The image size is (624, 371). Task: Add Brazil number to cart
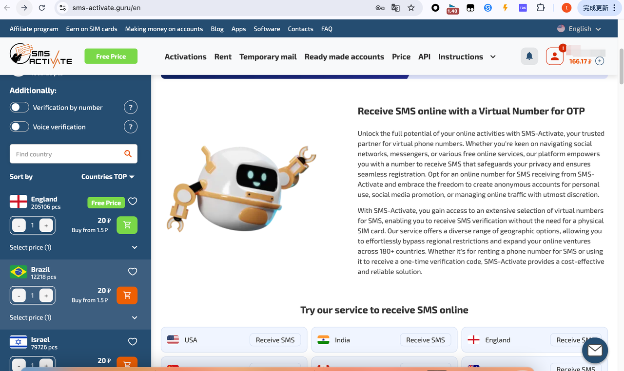tap(127, 295)
